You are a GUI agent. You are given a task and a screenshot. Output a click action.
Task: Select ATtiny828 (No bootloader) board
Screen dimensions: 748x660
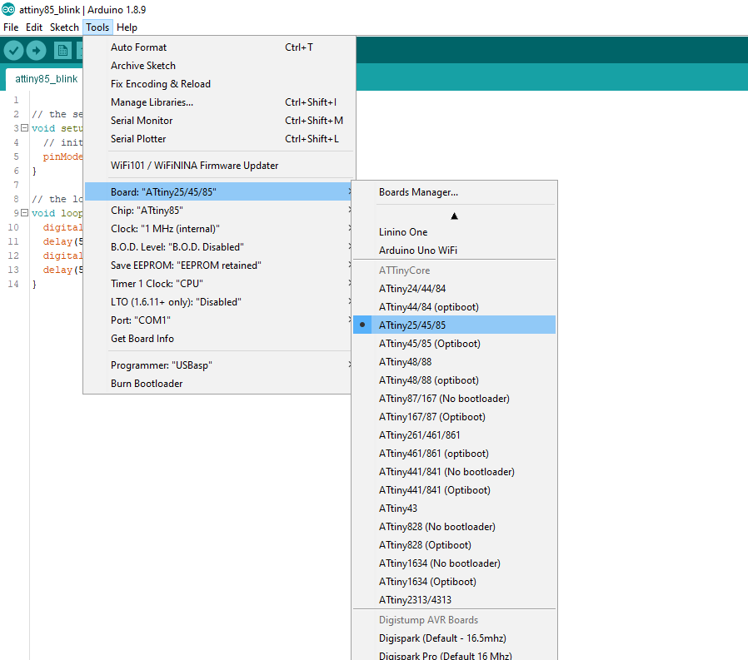[454, 527]
